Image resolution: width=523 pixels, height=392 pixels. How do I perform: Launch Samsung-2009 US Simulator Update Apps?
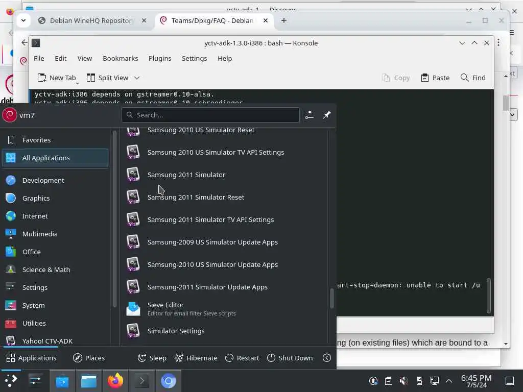[x=224, y=242]
